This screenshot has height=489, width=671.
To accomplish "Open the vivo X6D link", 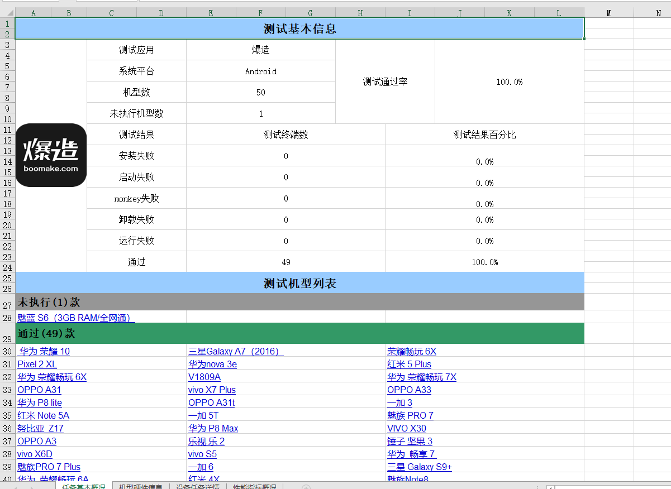I will (35, 454).
